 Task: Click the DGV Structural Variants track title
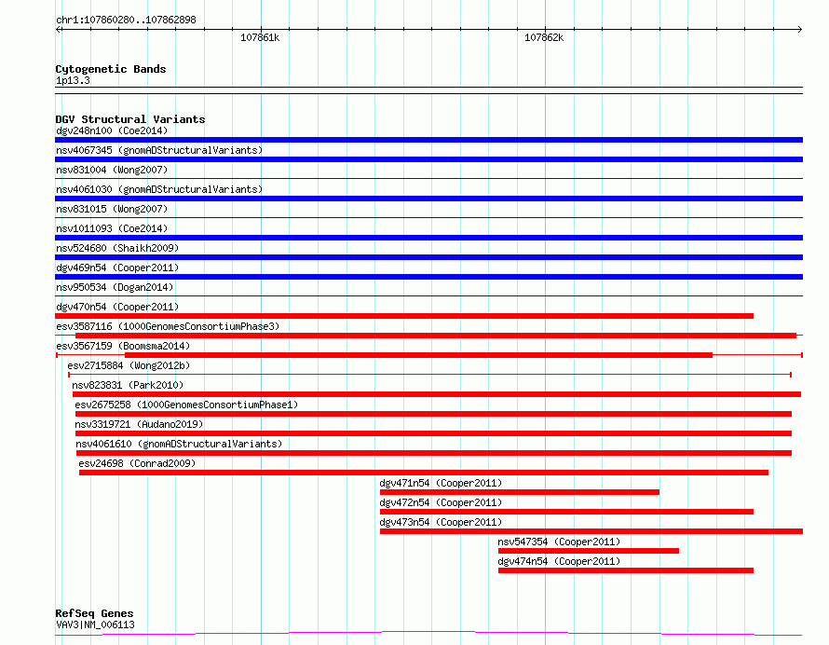tap(130, 119)
